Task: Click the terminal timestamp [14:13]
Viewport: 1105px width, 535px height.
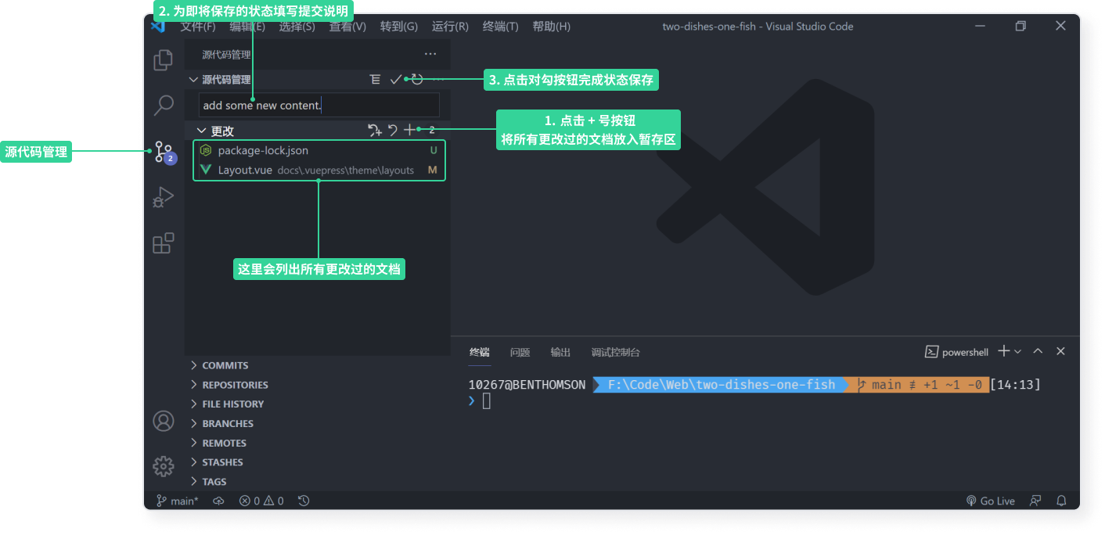Action: tap(1016, 385)
